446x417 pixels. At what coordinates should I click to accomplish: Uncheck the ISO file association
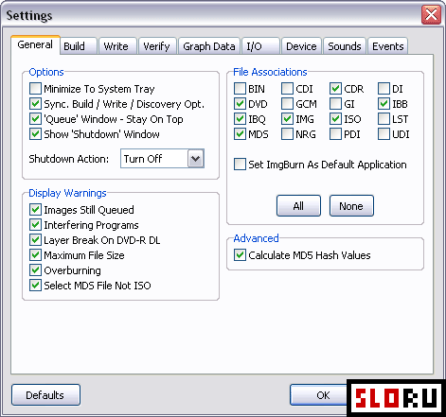(x=335, y=119)
